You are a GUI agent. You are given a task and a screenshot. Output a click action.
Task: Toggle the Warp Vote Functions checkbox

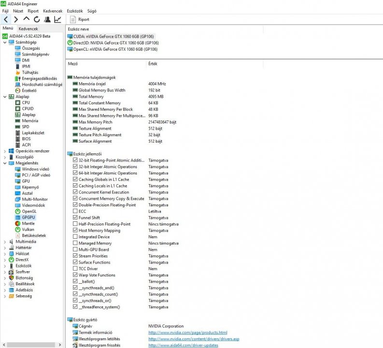pos(75,275)
